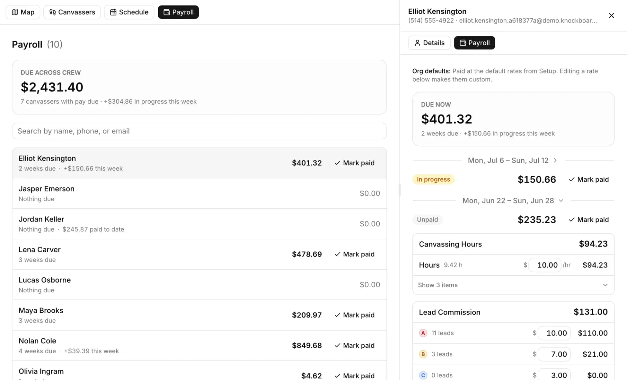
Task: Open the Schedule tab
Action: point(129,12)
